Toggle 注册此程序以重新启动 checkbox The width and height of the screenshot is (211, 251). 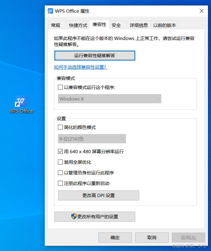point(60,183)
